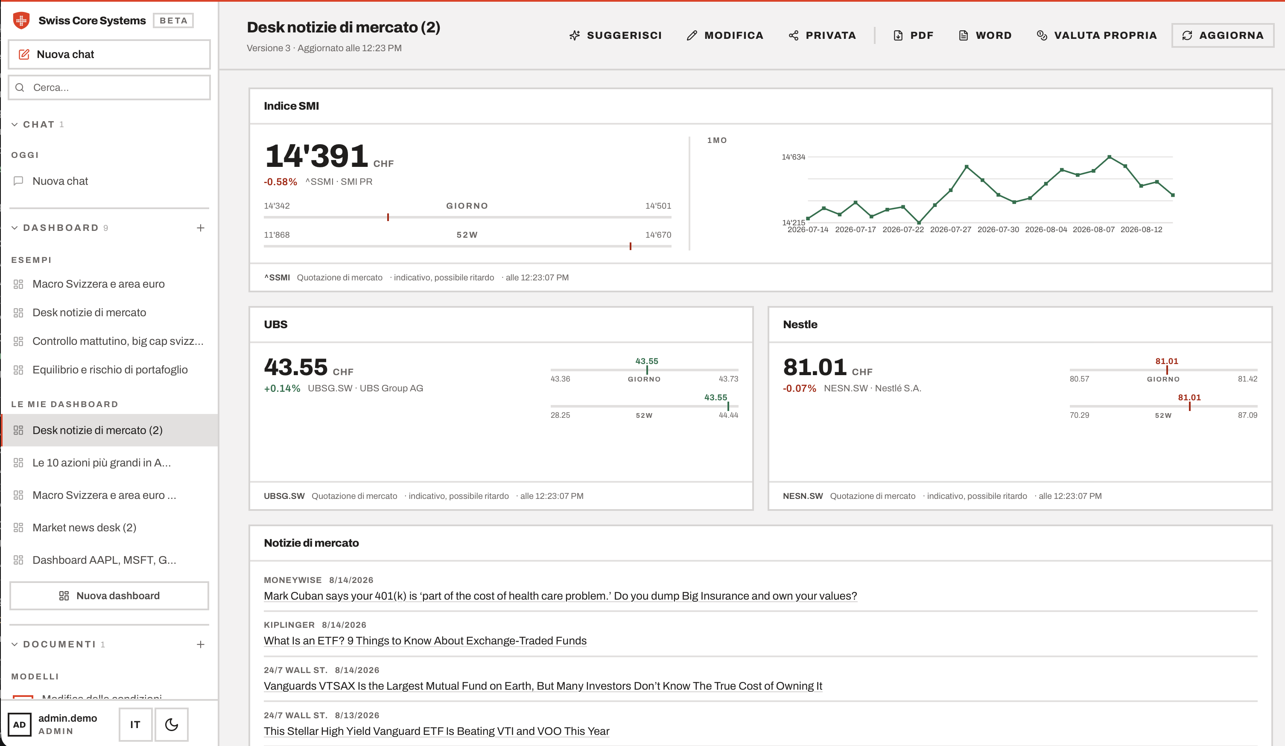Click the grid icon beside Dashboard AAPL, MSFT
This screenshot has width=1285, height=746.
pyautogui.click(x=18, y=560)
